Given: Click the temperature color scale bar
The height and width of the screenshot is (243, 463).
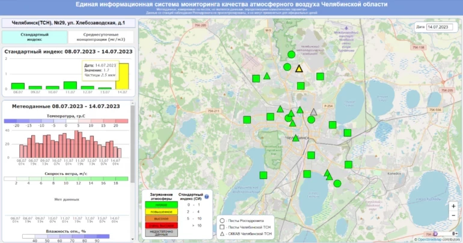Looking at the screenshot, I should pos(66,121).
